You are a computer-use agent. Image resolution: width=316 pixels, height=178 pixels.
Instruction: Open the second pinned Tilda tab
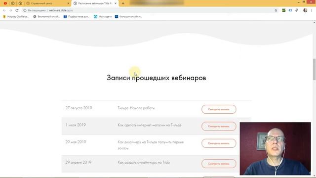[13, 3]
